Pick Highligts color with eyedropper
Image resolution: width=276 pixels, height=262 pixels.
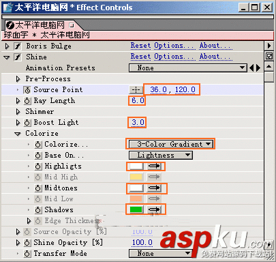(154, 166)
